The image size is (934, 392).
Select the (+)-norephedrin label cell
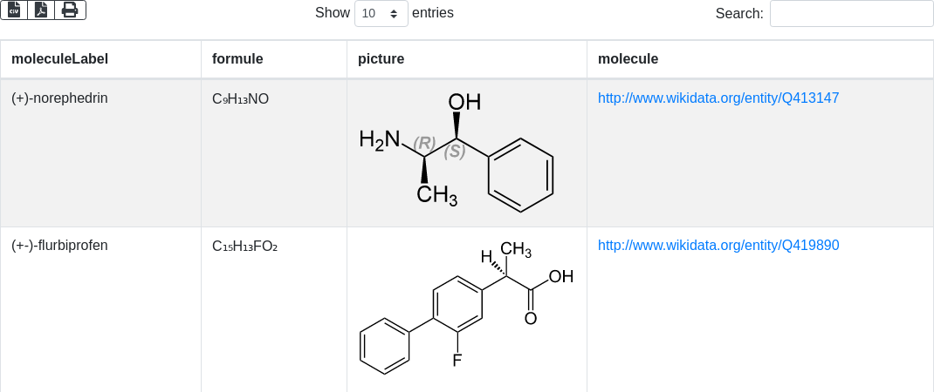pyautogui.click(x=59, y=98)
